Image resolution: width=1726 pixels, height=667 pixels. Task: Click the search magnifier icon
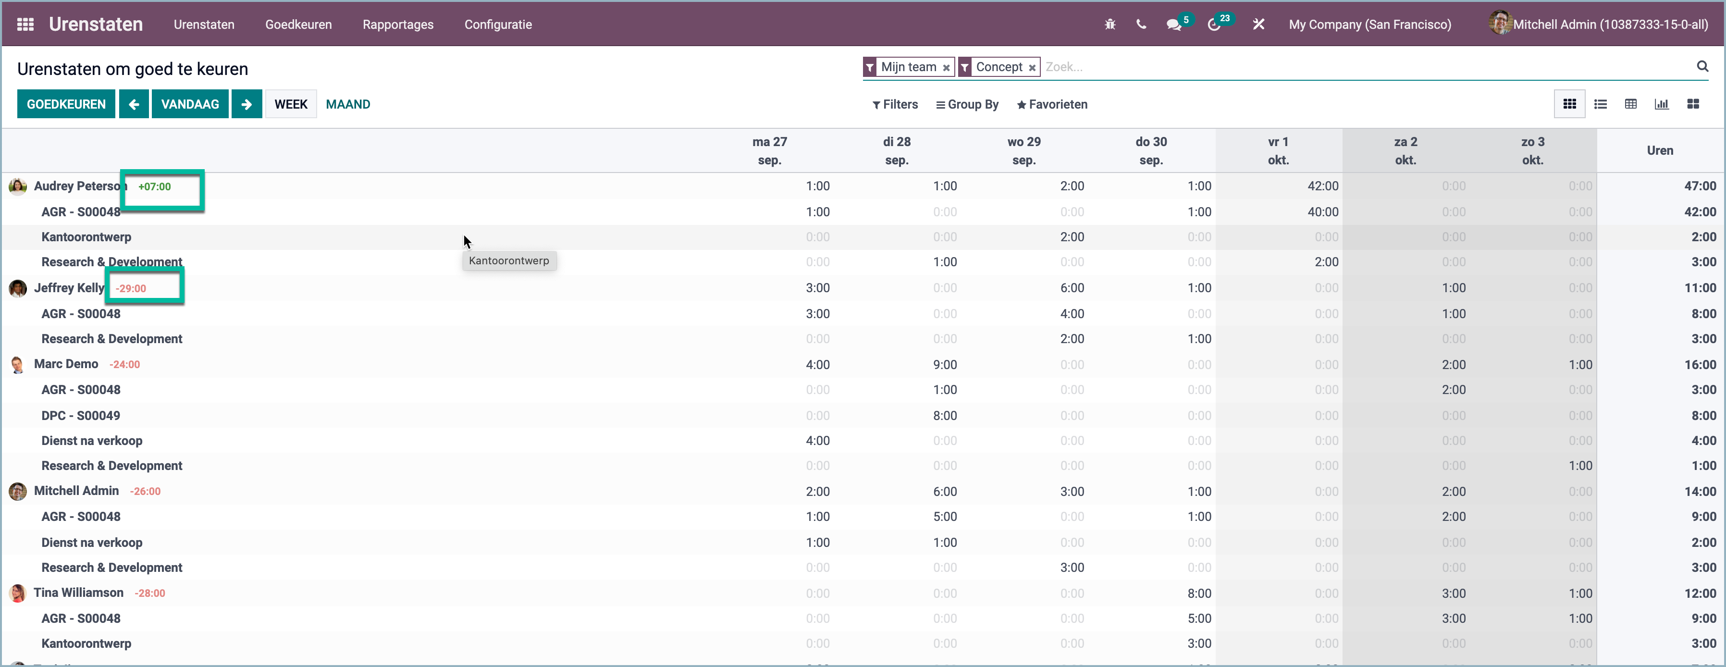pos(1702,66)
